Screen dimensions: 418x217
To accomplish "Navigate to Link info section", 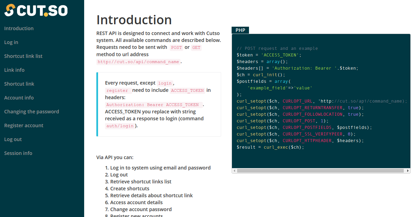I will [14, 70].
